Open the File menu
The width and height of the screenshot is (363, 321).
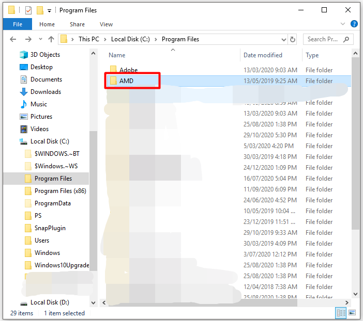tap(18, 24)
